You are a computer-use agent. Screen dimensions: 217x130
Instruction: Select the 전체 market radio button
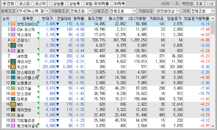coord(4,4)
